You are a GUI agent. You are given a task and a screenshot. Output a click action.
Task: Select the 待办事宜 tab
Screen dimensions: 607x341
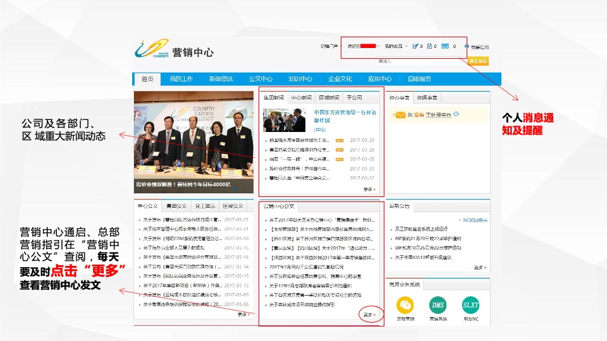coord(400,98)
